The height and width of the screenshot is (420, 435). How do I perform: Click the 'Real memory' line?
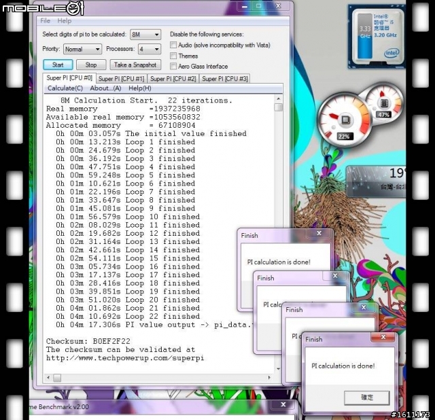point(123,109)
